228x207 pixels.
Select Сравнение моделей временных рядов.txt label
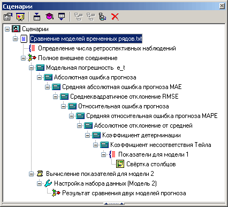86,39
